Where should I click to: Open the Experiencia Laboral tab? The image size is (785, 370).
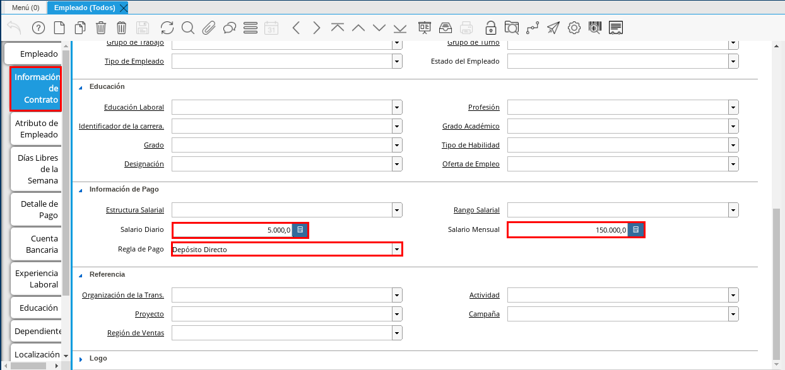(x=36, y=279)
